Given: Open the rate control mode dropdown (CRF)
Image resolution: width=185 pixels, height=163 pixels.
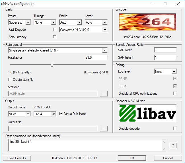Looking at the screenshot, I should [x=58, y=50].
